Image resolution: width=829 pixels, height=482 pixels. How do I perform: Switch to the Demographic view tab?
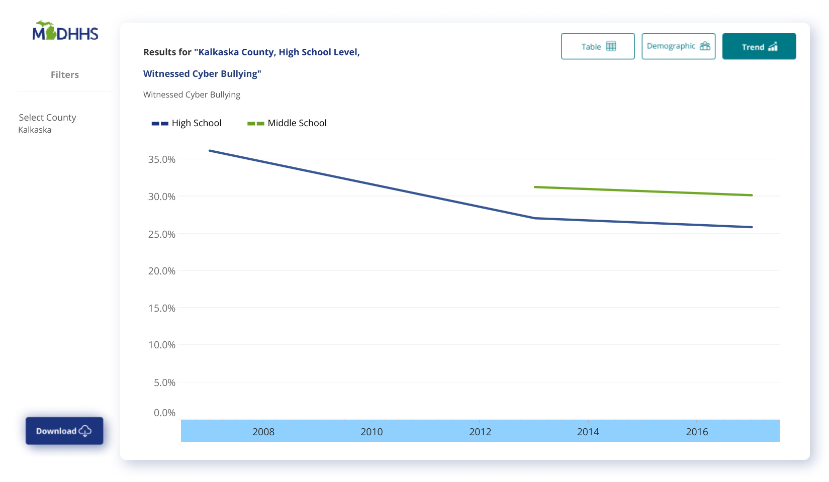pyautogui.click(x=678, y=46)
